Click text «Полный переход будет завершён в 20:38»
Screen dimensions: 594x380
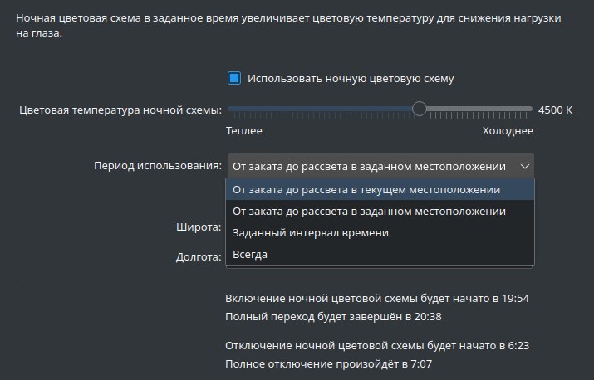pos(333,317)
